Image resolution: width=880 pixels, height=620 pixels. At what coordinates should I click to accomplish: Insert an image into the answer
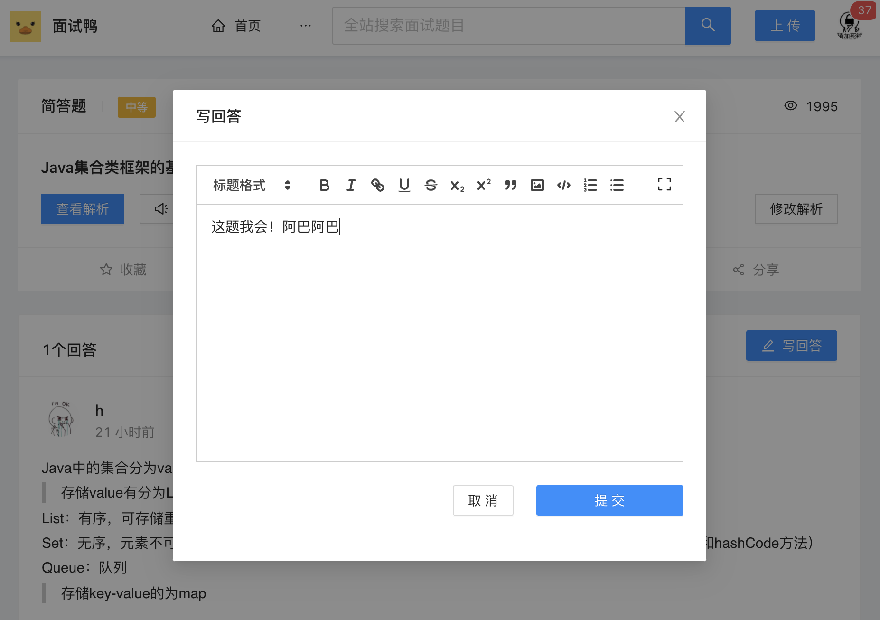click(x=537, y=185)
